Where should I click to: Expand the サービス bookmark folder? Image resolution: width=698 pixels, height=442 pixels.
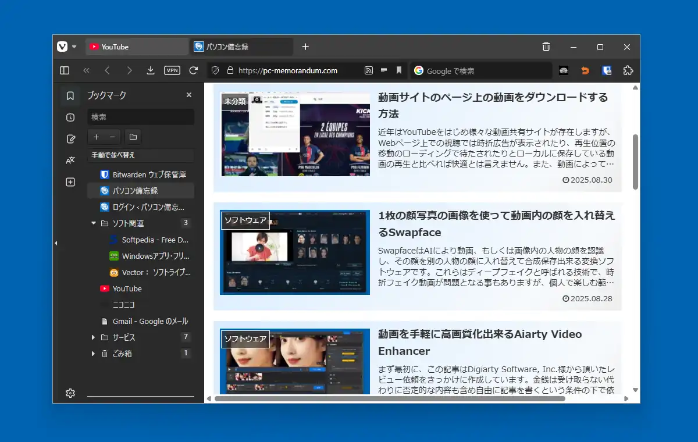click(93, 337)
